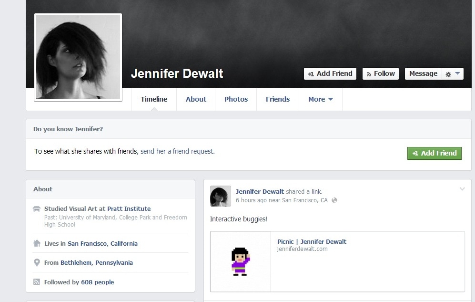Open the Photos tab
Viewport: 475px width, 302px height.
point(236,99)
